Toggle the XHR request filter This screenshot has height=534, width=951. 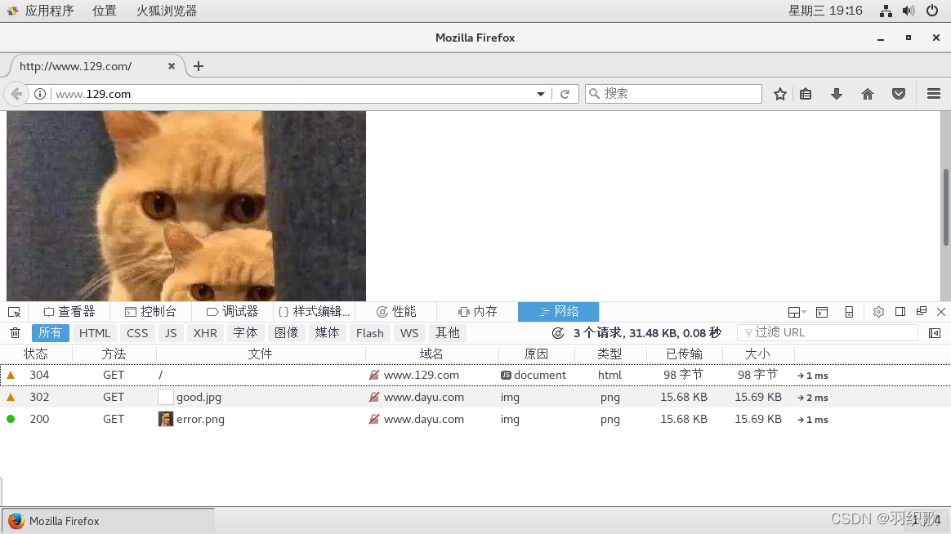click(205, 333)
